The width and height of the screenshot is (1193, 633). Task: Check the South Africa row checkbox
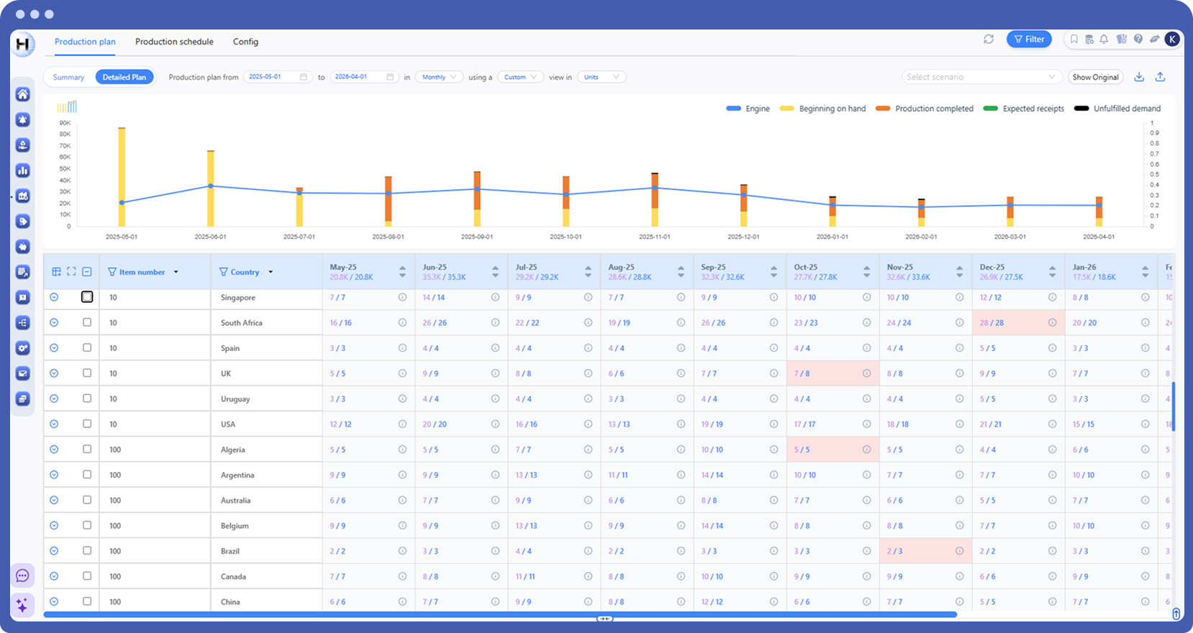pos(87,322)
